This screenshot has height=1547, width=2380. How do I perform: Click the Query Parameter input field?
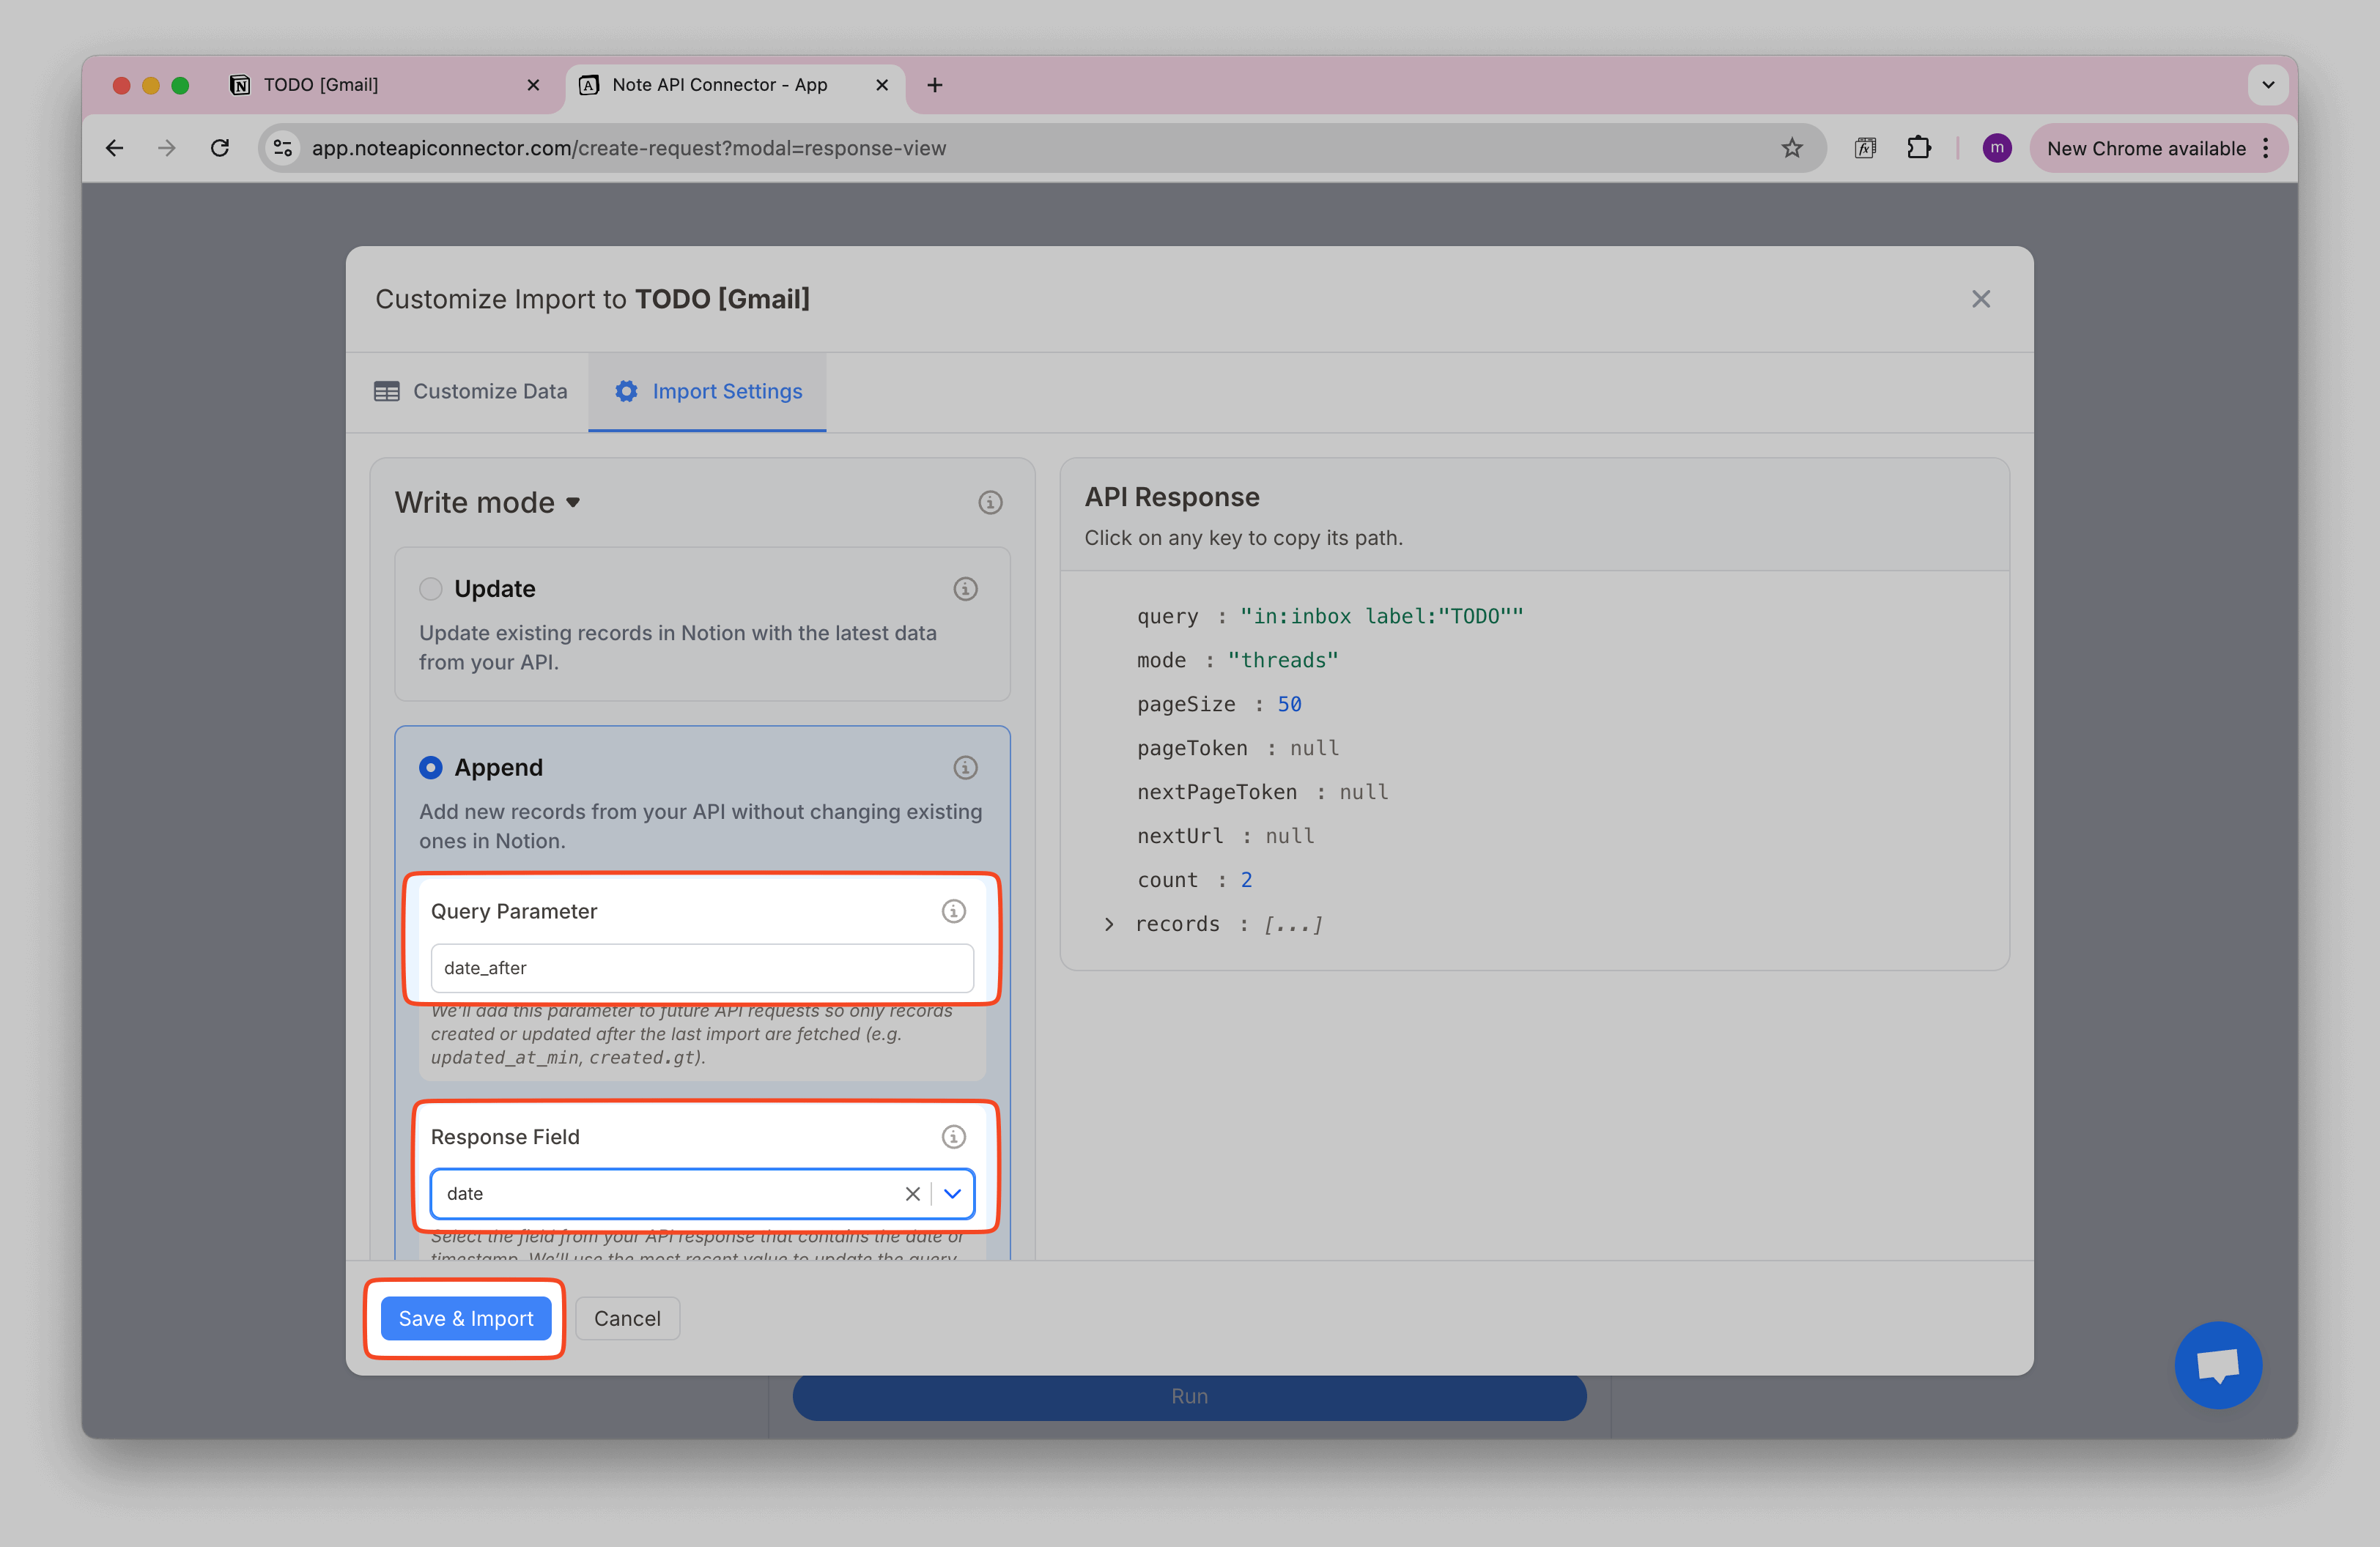click(x=702, y=968)
